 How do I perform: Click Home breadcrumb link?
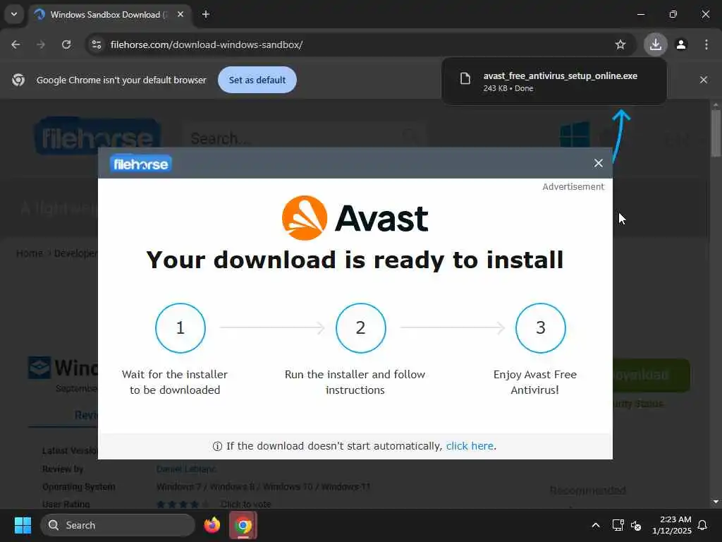click(x=30, y=253)
